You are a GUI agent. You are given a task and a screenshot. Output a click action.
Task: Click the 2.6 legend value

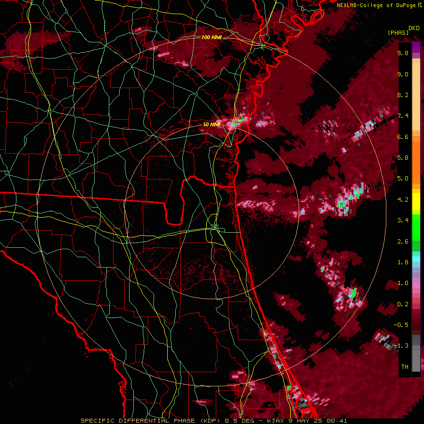pyautogui.click(x=403, y=242)
